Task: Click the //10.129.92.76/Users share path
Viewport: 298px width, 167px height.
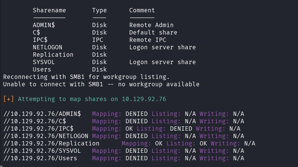Action: pos(40,158)
